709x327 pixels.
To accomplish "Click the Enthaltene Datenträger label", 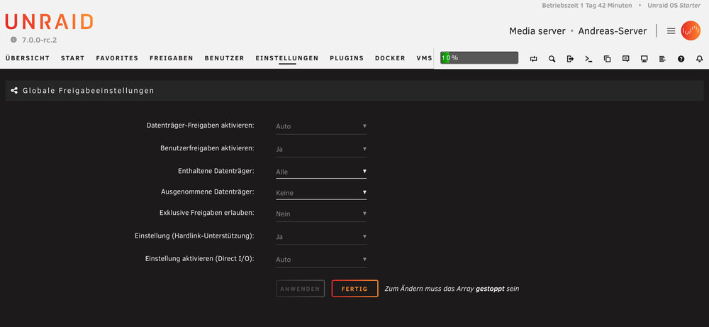I will [216, 171].
